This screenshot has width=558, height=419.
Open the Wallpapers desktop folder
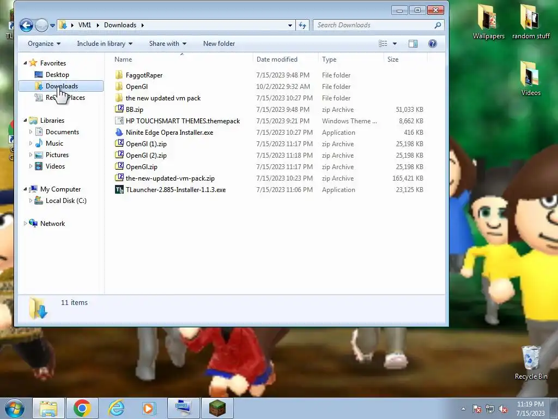pos(488,22)
